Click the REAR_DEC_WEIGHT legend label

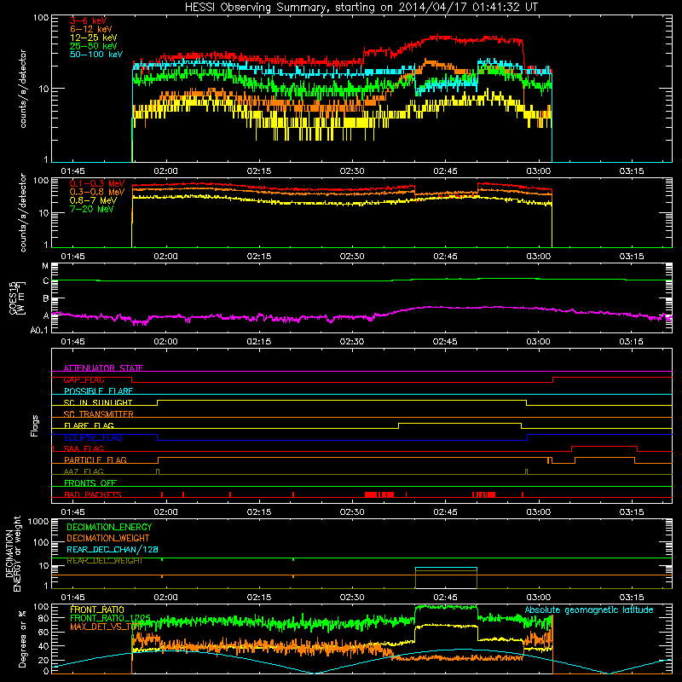point(104,561)
